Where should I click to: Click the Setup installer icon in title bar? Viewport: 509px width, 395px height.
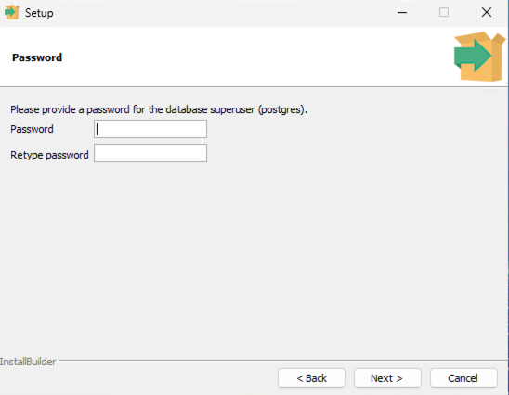click(x=12, y=13)
